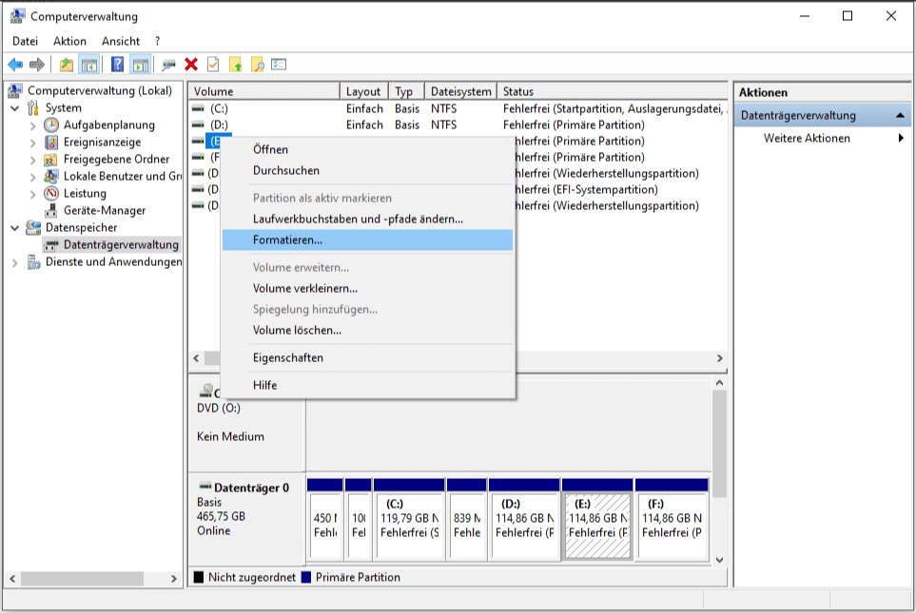
Task: Select the (D:) 114,86 GB partition block
Action: (525, 520)
